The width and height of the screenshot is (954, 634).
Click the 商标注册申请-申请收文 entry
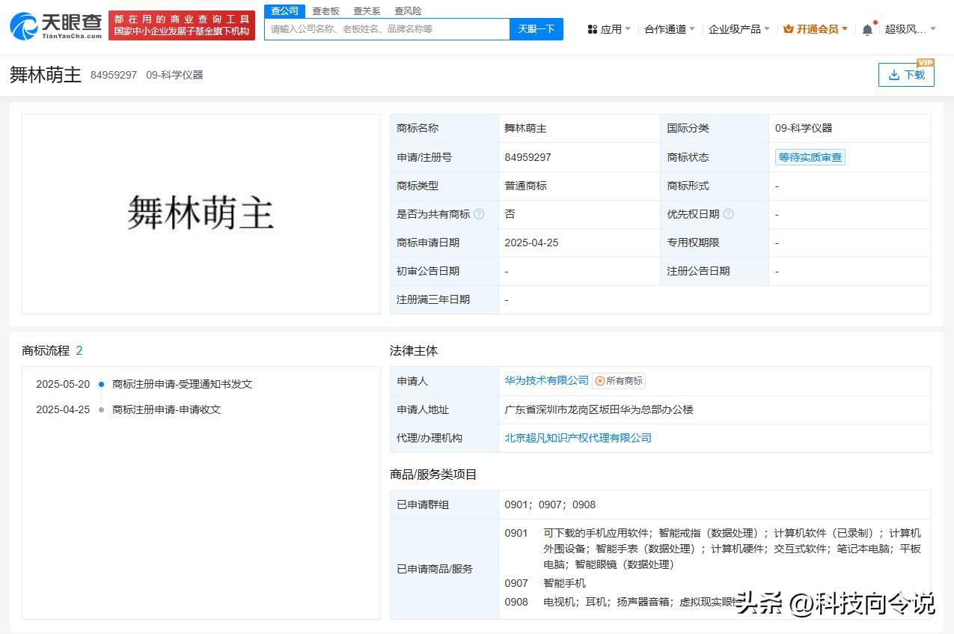[166, 409]
